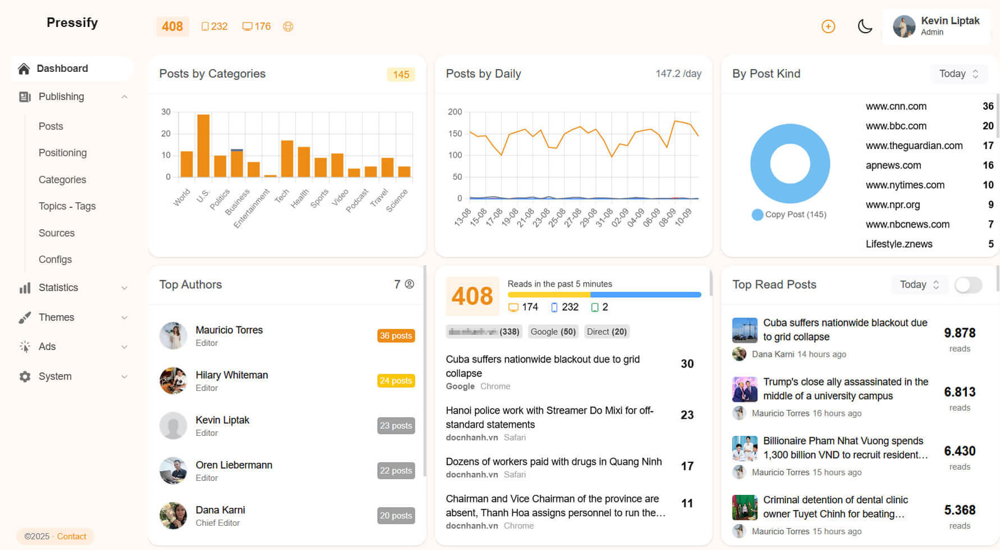This screenshot has height=550, width=1000.
Task: Open the Today selector in Top Read Posts
Action: tap(920, 285)
